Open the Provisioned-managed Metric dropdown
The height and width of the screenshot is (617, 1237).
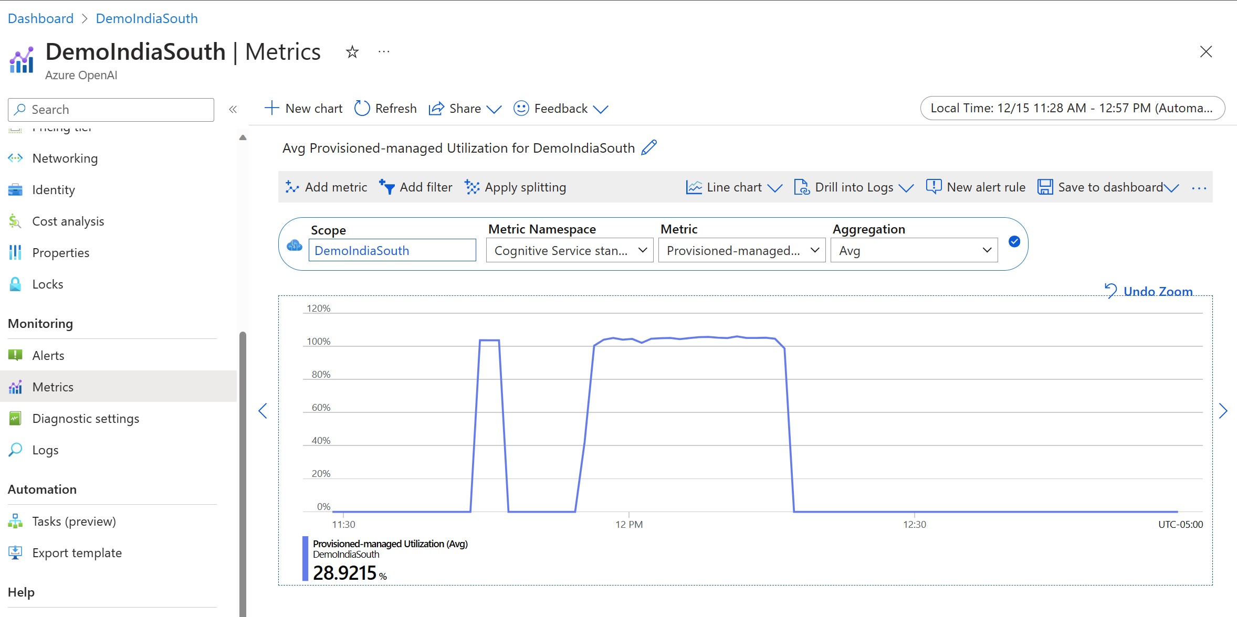click(x=741, y=250)
